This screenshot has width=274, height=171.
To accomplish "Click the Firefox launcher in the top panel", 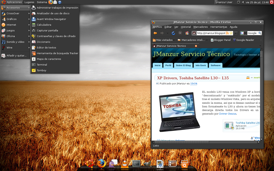I will pos(51,2).
